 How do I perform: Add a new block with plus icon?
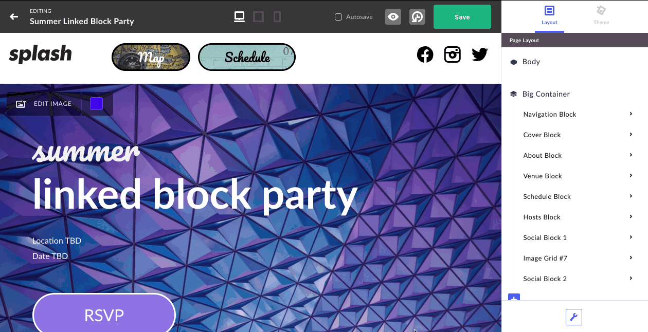click(x=514, y=298)
